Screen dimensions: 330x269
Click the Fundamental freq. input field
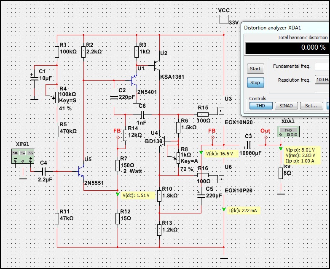pyautogui.click(x=322, y=67)
